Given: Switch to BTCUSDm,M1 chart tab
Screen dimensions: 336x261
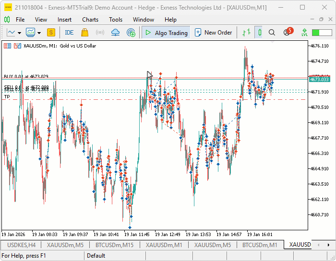Looking at the screenshot, I should coord(260,245).
